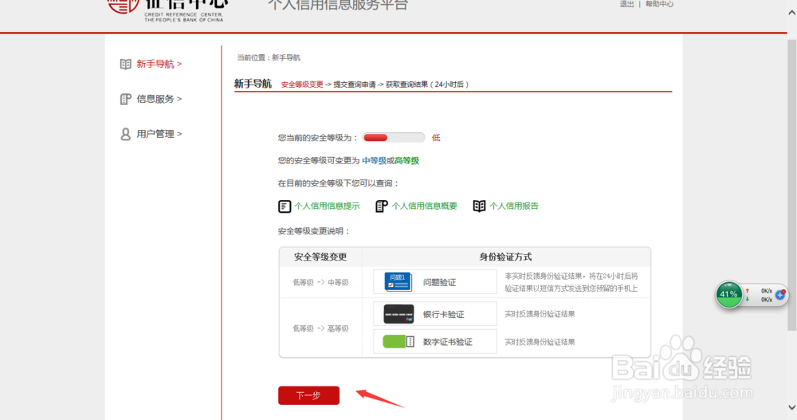Click the page vertical scrollbar thumb
The image size is (797, 420).
coord(792,184)
